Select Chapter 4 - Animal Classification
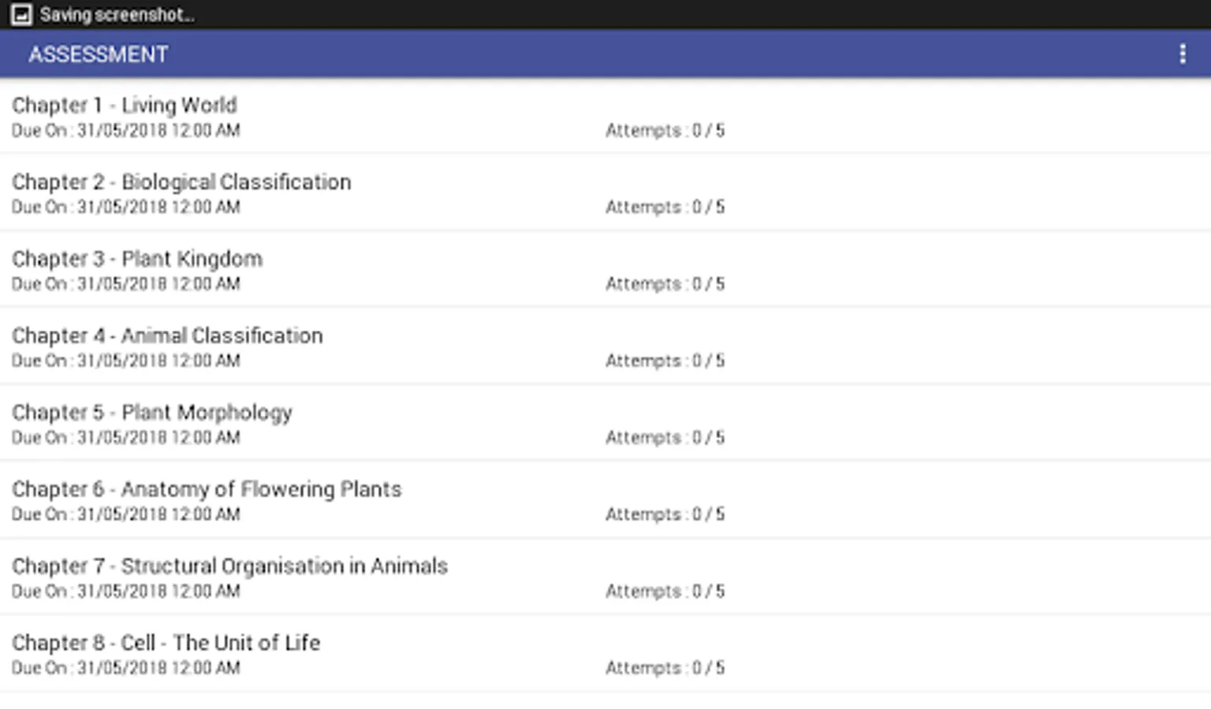Viewport: 1211px width, 709px height. [167, 336]
